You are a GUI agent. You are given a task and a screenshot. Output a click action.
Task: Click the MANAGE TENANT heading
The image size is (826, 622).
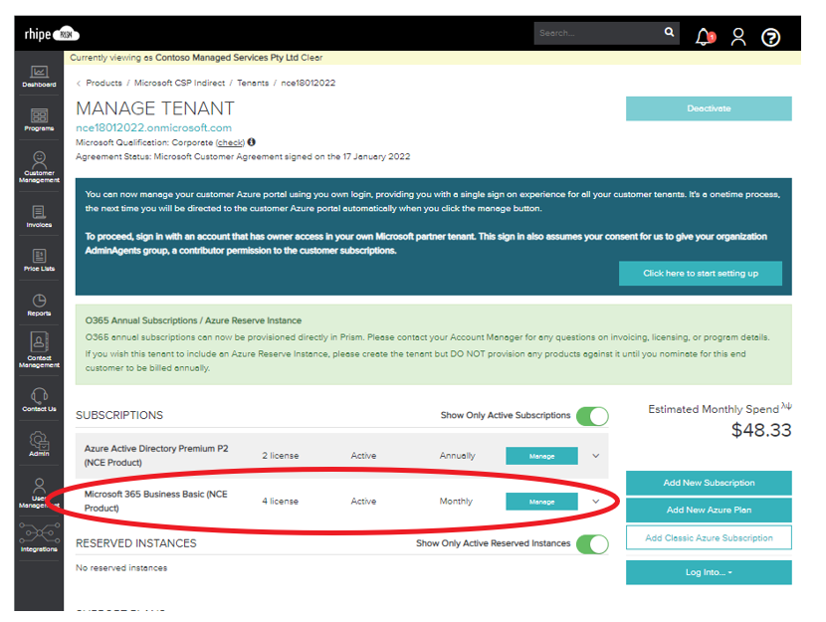pos(155,108)
